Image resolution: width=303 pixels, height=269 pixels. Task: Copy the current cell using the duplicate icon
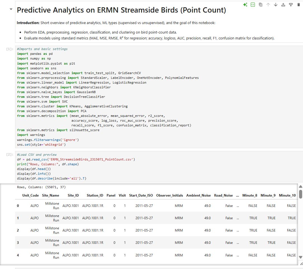coord(260,4)
